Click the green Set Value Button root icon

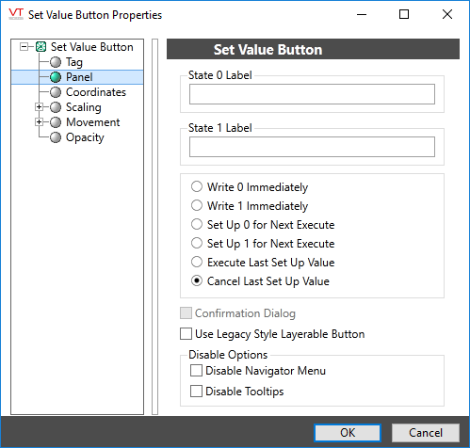(41, 47)
